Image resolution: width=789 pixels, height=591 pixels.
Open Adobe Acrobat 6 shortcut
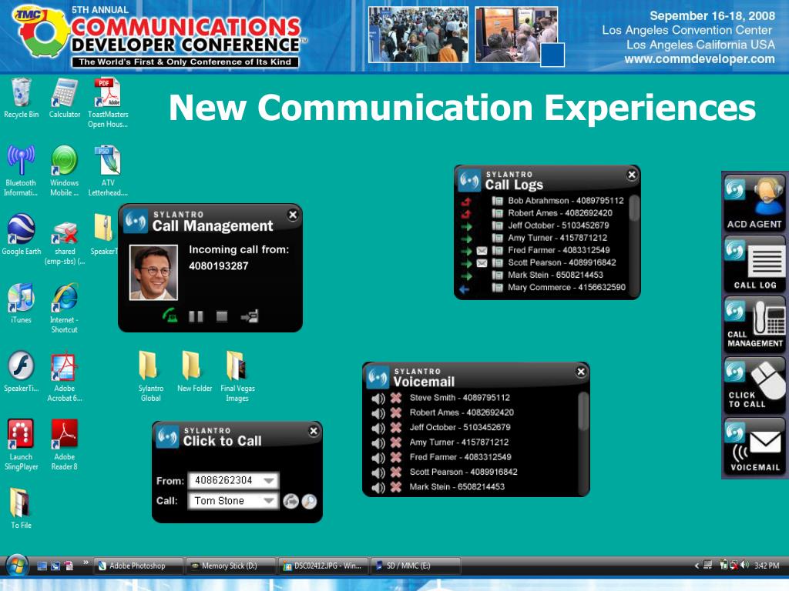[65, 377]
